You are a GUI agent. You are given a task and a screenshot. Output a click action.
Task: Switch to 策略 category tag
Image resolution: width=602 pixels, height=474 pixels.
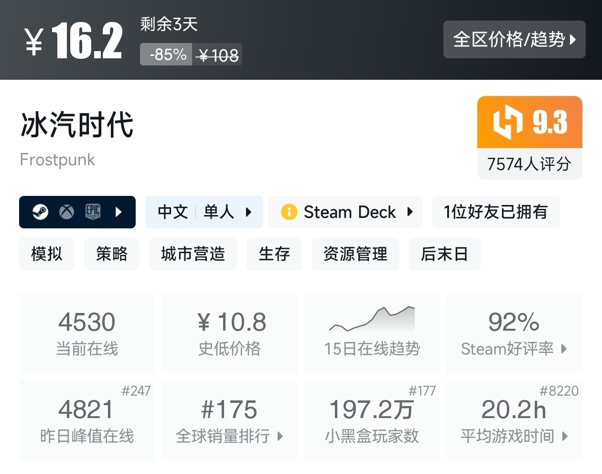(x=112, y=254)
